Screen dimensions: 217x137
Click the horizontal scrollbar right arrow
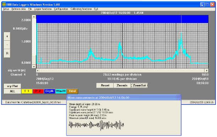point(206,71)
